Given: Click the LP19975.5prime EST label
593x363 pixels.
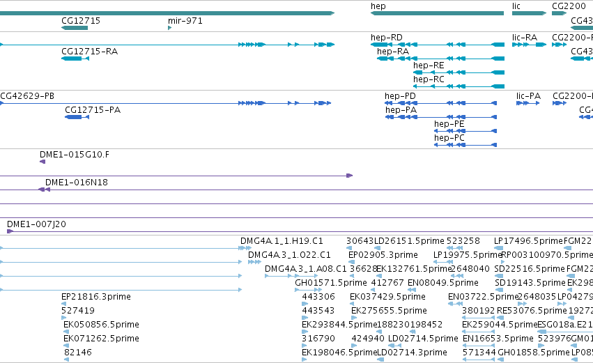Looking at the screenshot, I should 468,255.
